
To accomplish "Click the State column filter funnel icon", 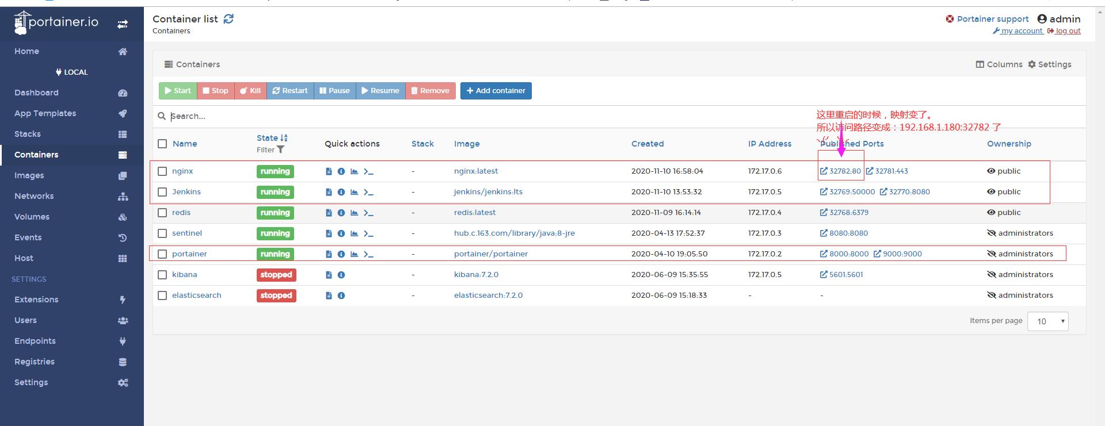I will (281, 149).
